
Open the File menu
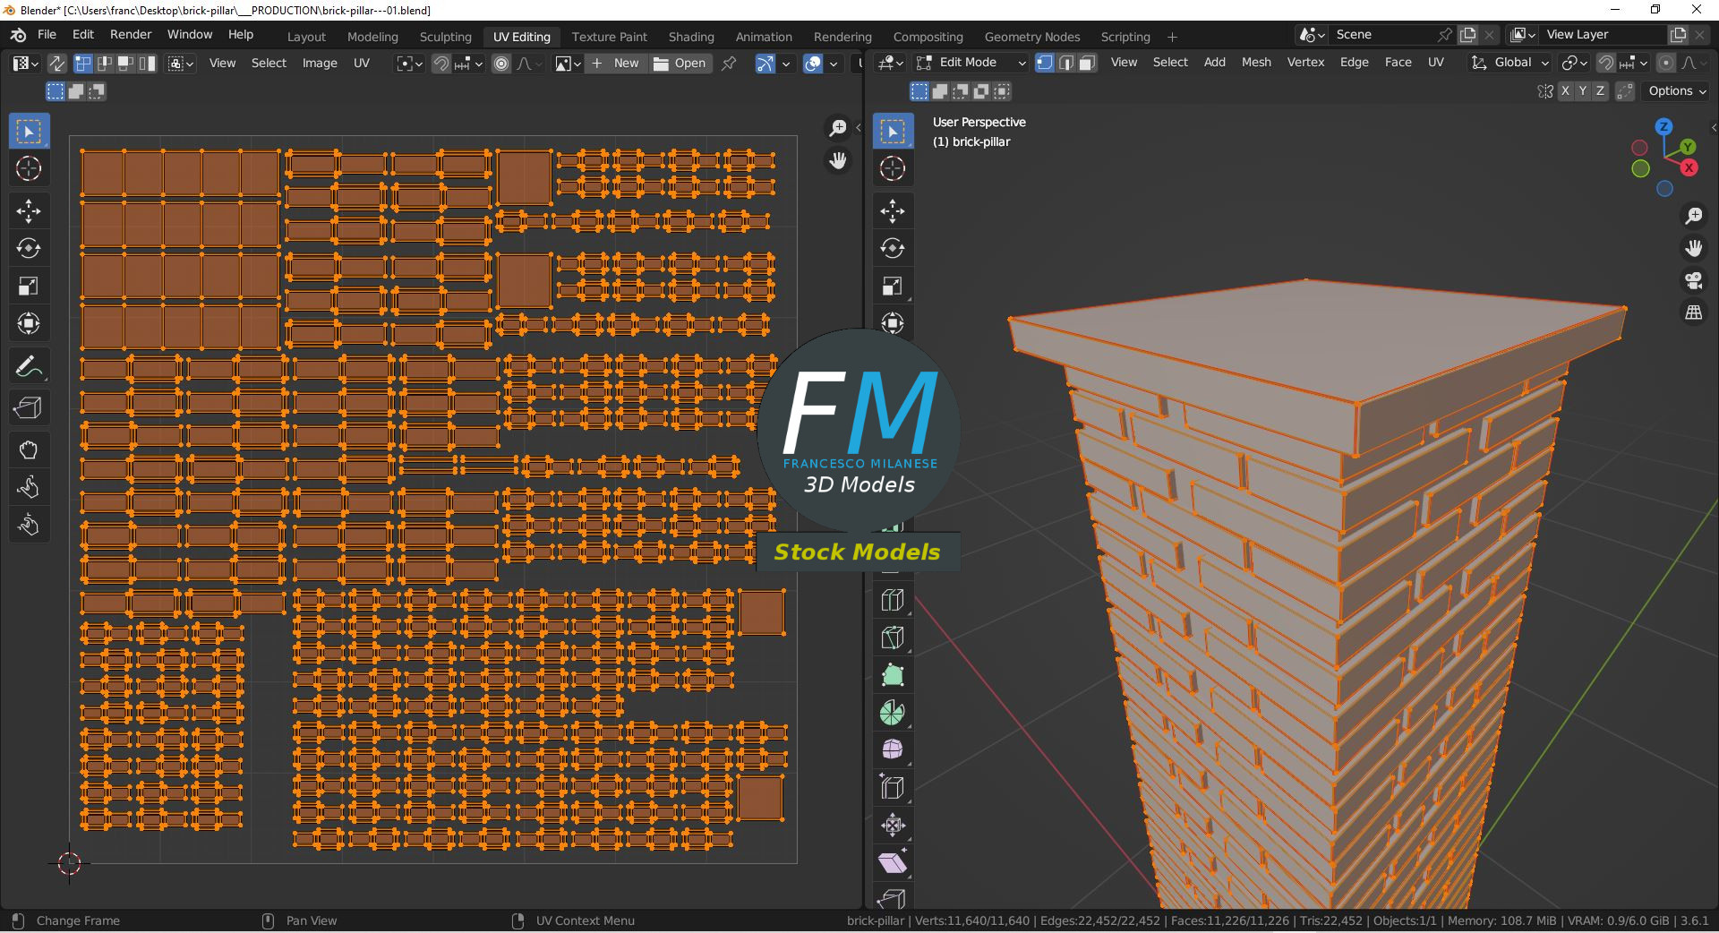[x=47, y=35]
